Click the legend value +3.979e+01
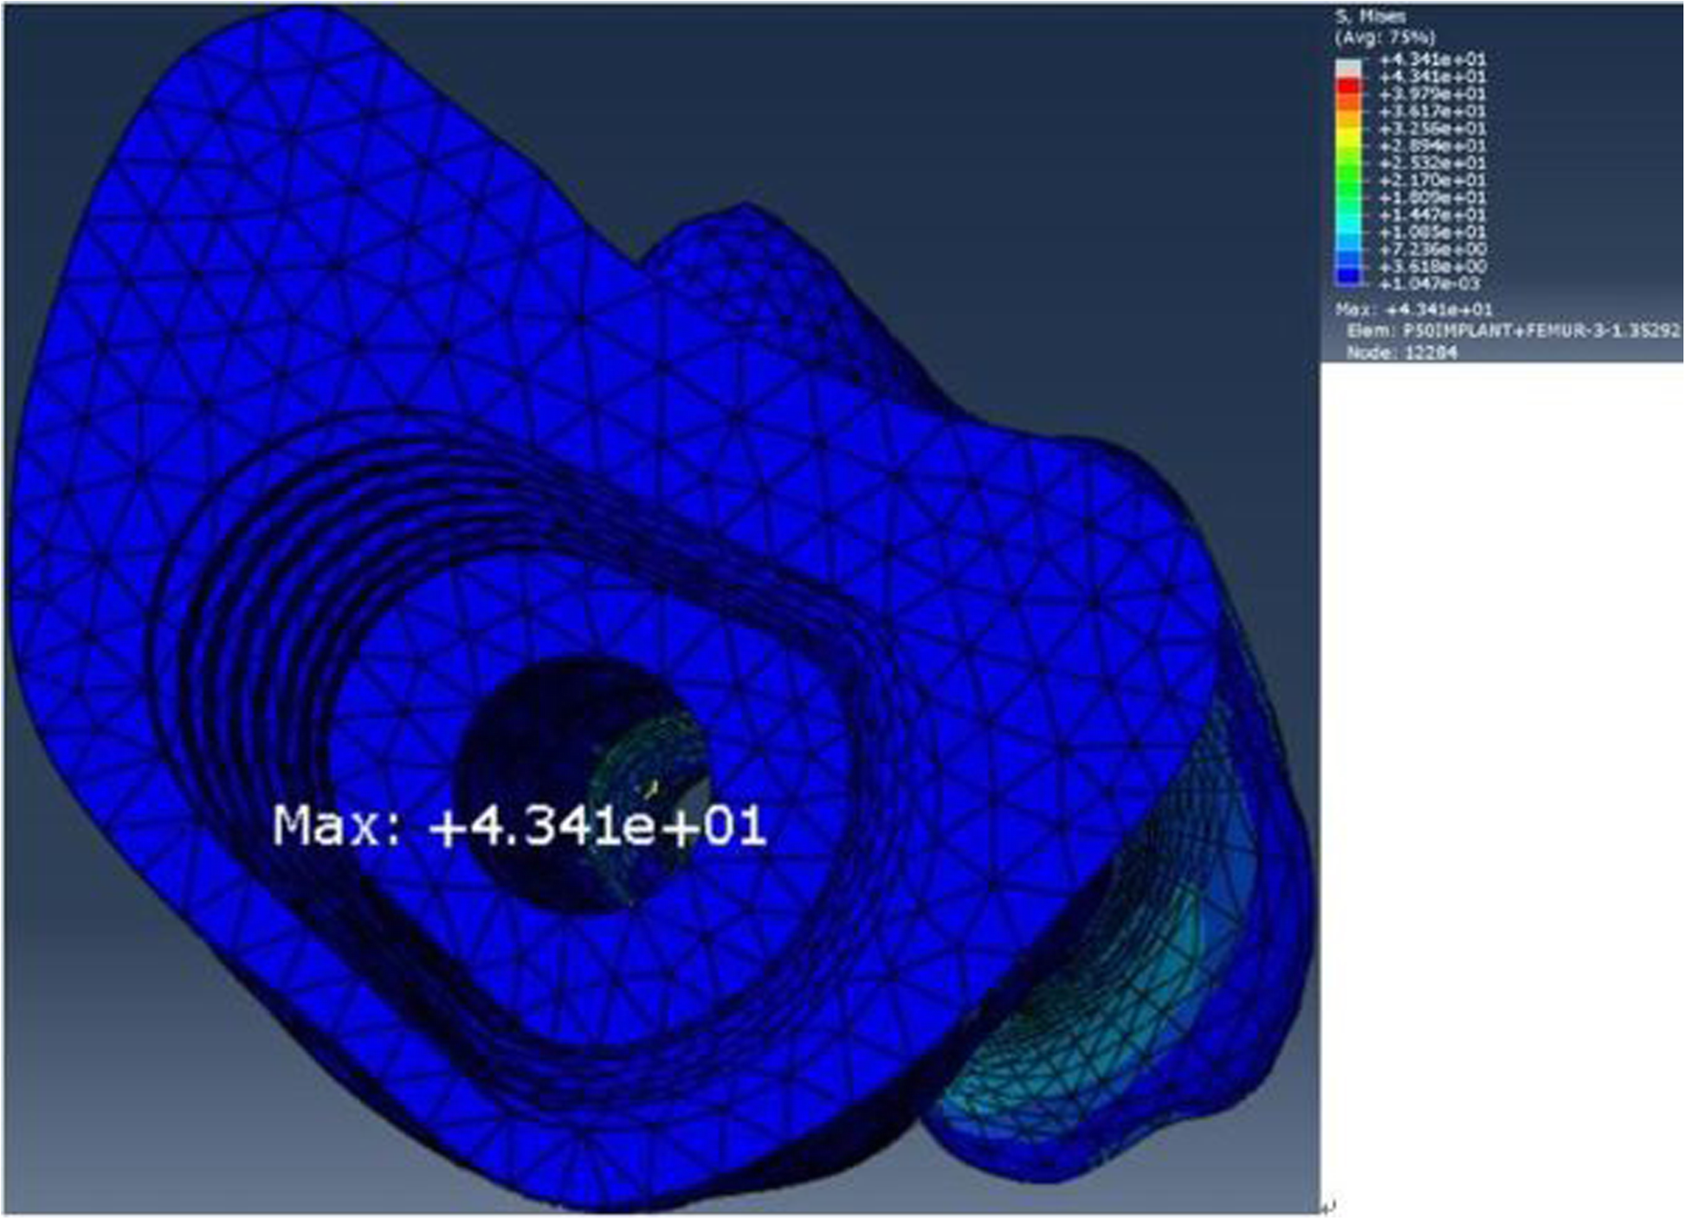 pyautogui.click(x=1432, y=94)
